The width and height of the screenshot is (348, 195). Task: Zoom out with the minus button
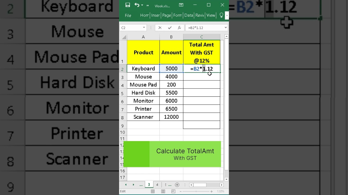coord(181,191)
